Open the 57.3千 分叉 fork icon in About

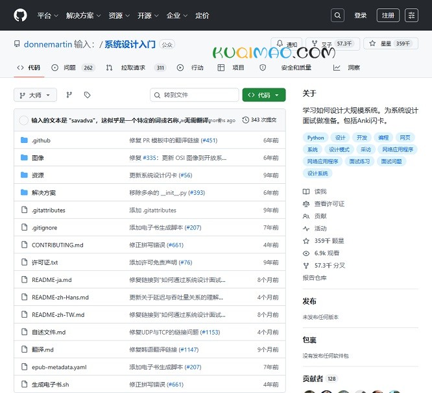click(306, 266)
